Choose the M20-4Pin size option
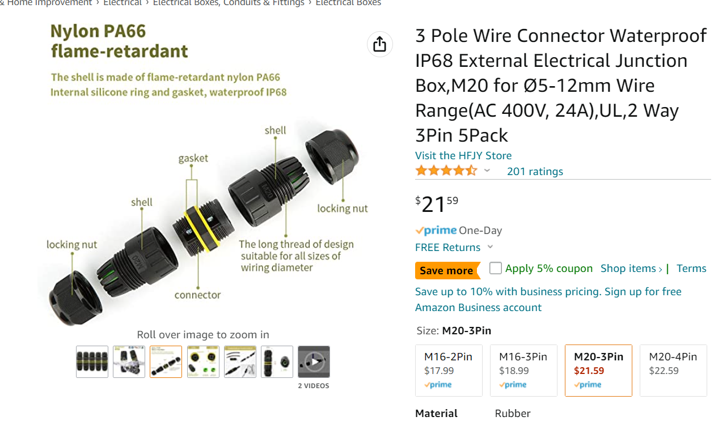 673,371
